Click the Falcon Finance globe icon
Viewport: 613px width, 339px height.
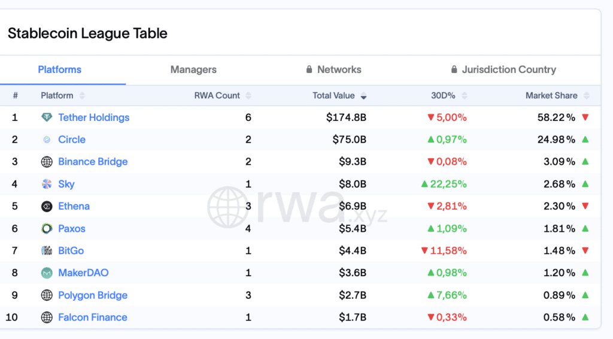click(x=47, y=317)
